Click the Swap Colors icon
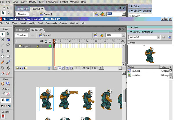174x120 pixels. 9,106
